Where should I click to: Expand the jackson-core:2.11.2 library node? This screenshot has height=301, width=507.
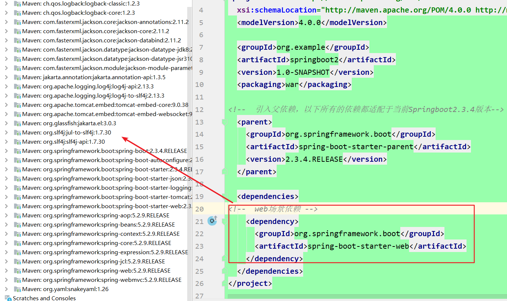[x=6, y=31]
